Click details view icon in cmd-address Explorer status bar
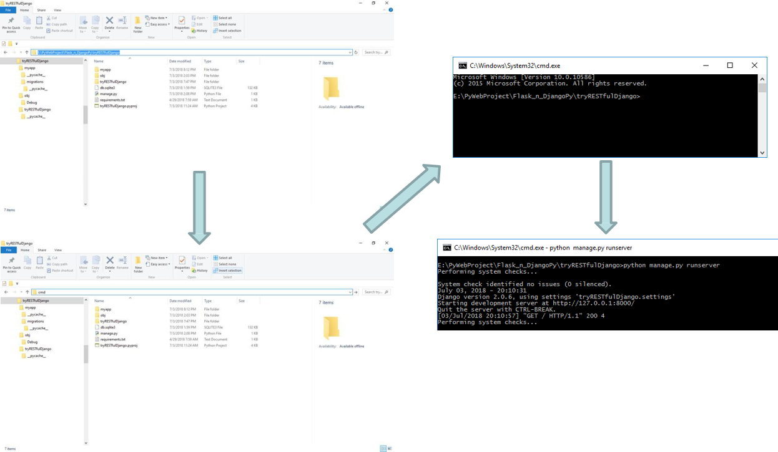The width and height of the screenshot is (778, 452). 383,449
